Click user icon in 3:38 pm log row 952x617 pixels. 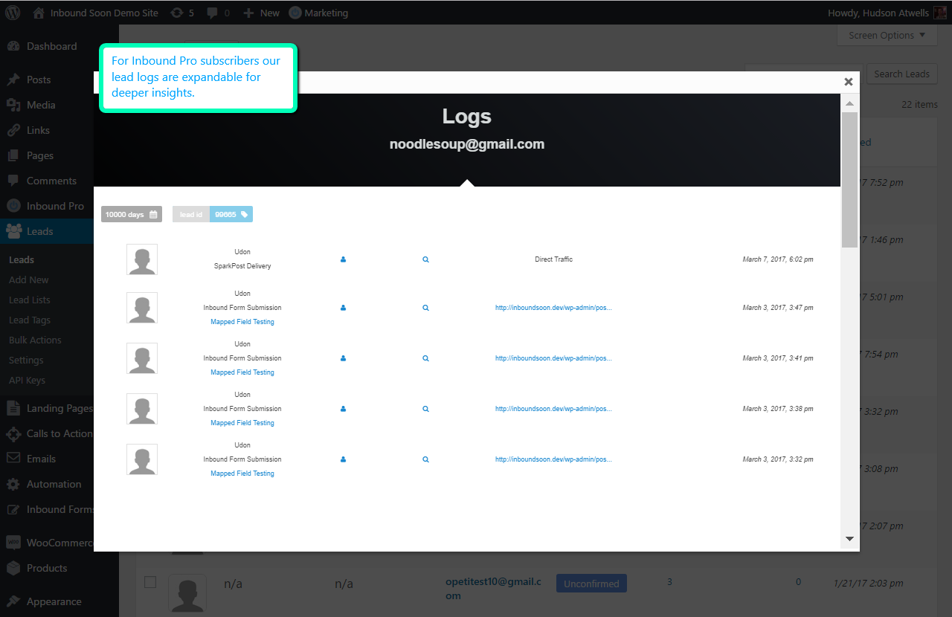[x=343, y=408]
